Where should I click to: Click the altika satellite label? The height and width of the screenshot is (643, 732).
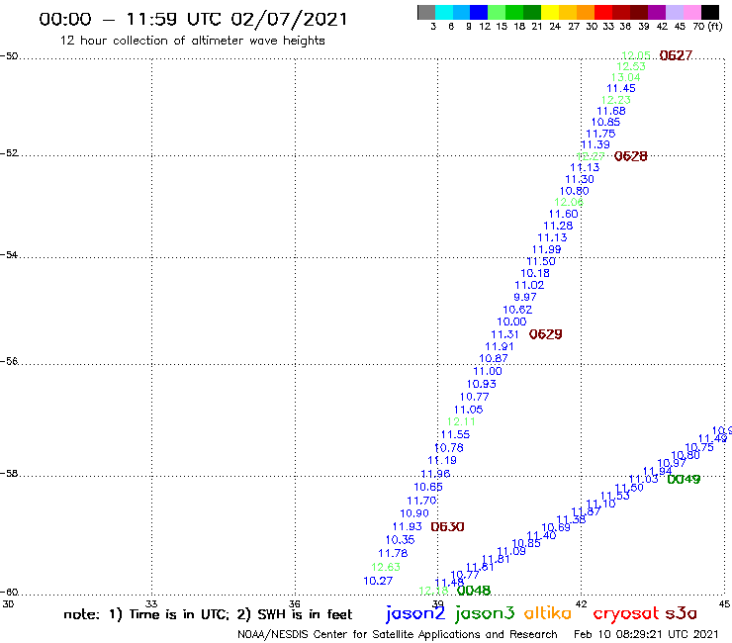(548, 612)
